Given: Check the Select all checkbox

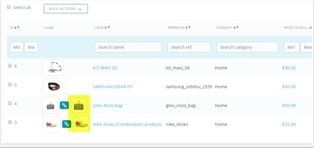Looking at the screenshot, I should pyautogui.click(x=8, y=7).
